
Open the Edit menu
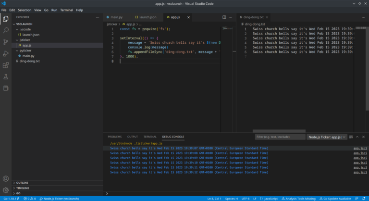coord(12,10)
